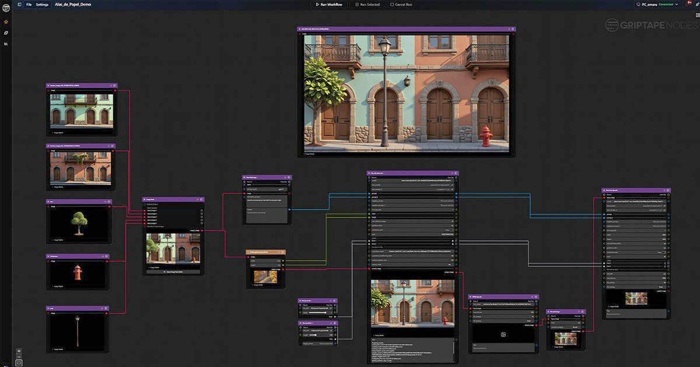This screenshot has width=700, height=367.
Task: Select the tree image thumbnail
Action: coord(78,223)
